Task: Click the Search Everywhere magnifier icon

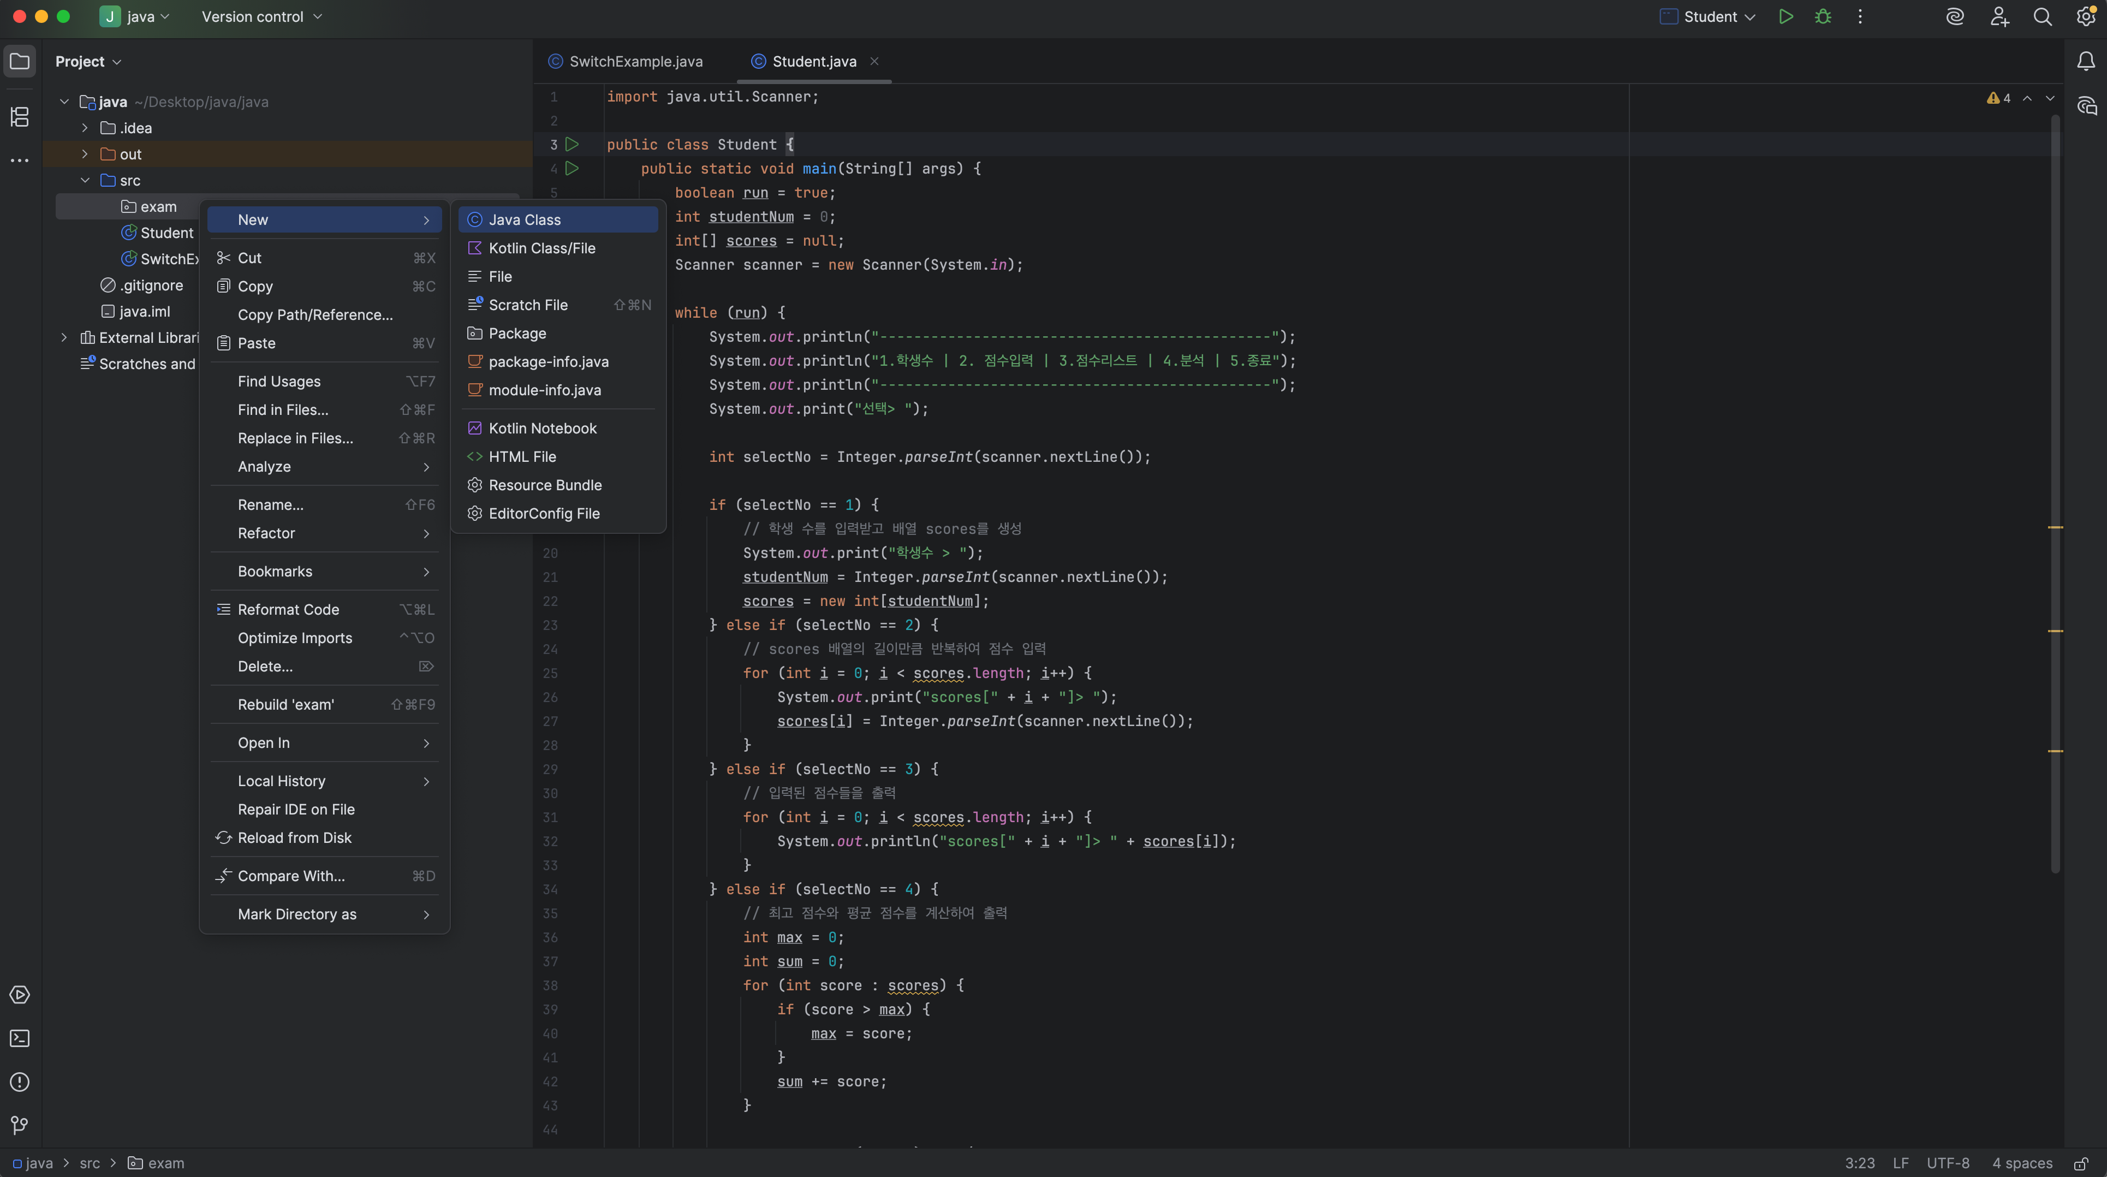Action: click(x=2043, y=16)
